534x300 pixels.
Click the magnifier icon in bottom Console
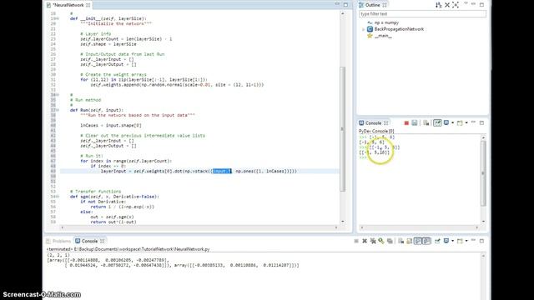point(381,241)
